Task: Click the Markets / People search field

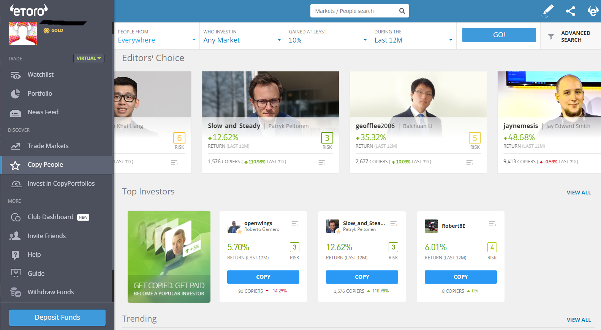Action: click(360, 11)
